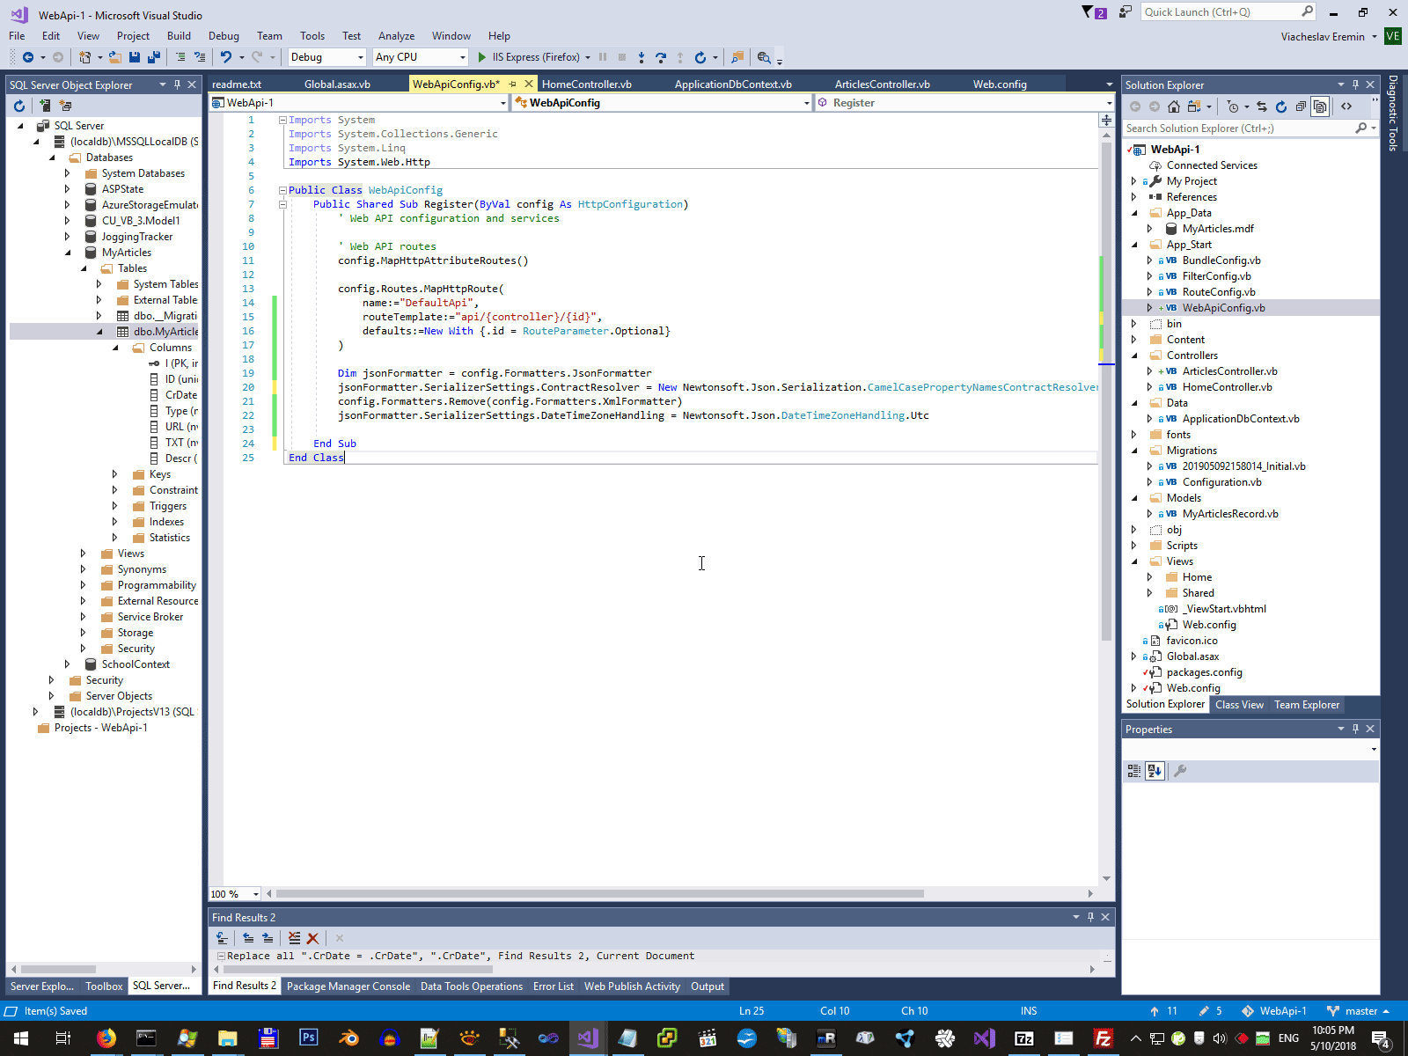
Task: Switch to the HomeController.vb tab
Action: coord(586,84)
